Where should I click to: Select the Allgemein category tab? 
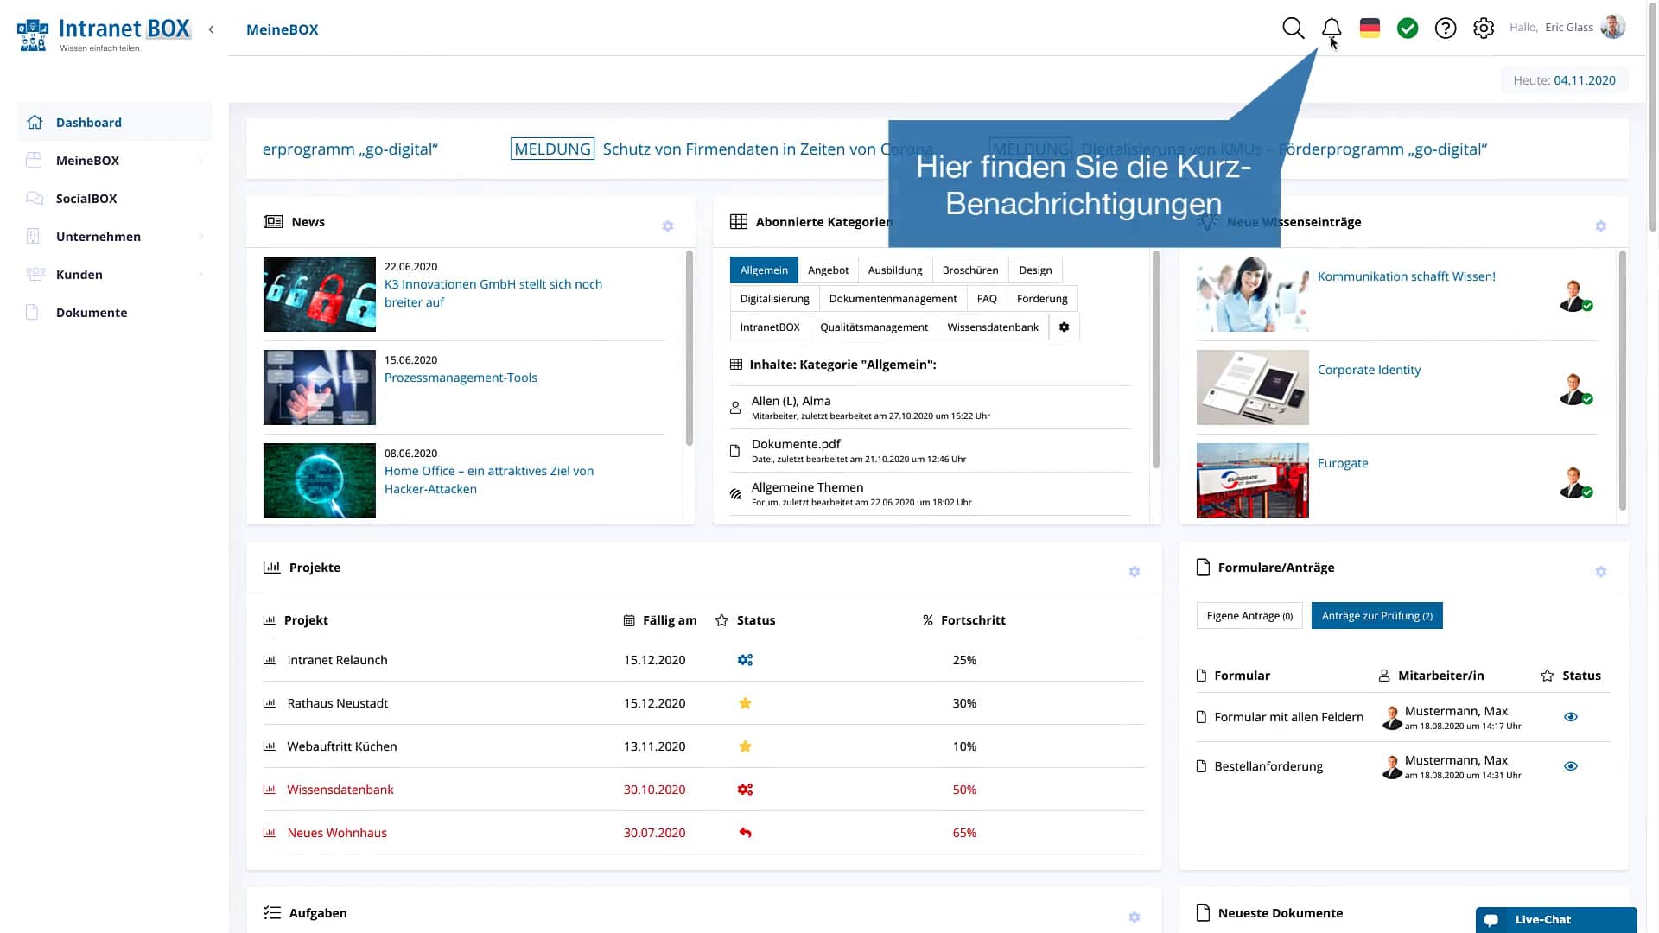tap(764, 270)
